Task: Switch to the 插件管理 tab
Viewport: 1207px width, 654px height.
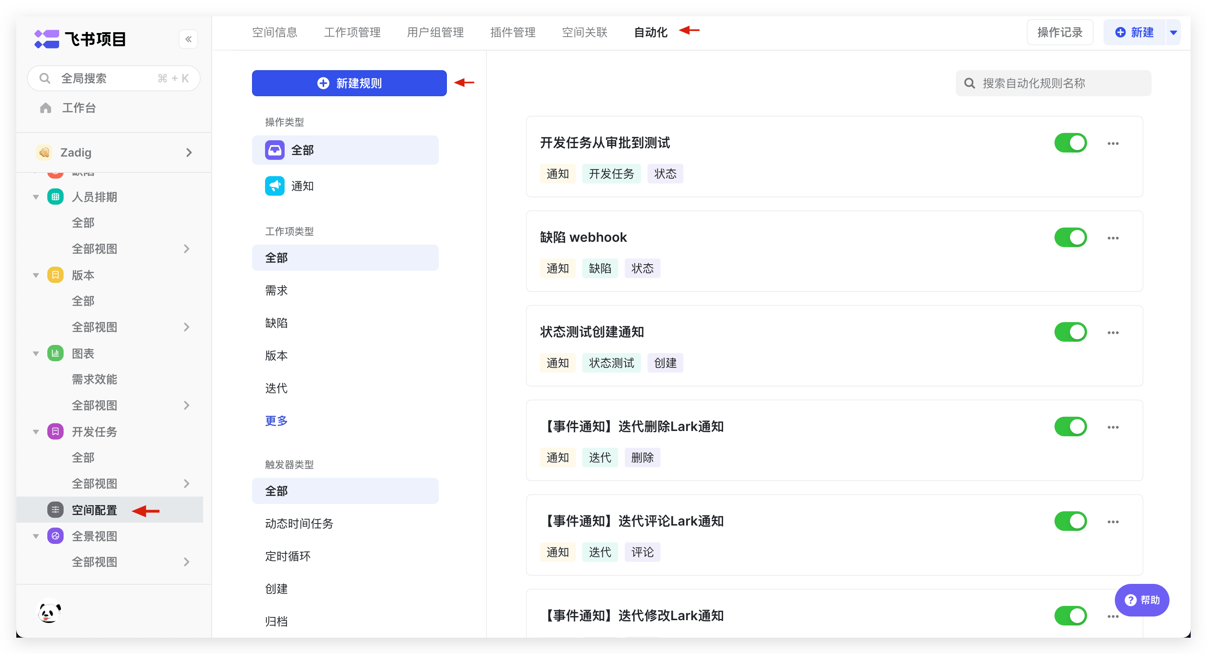Action: coord(513,32)
